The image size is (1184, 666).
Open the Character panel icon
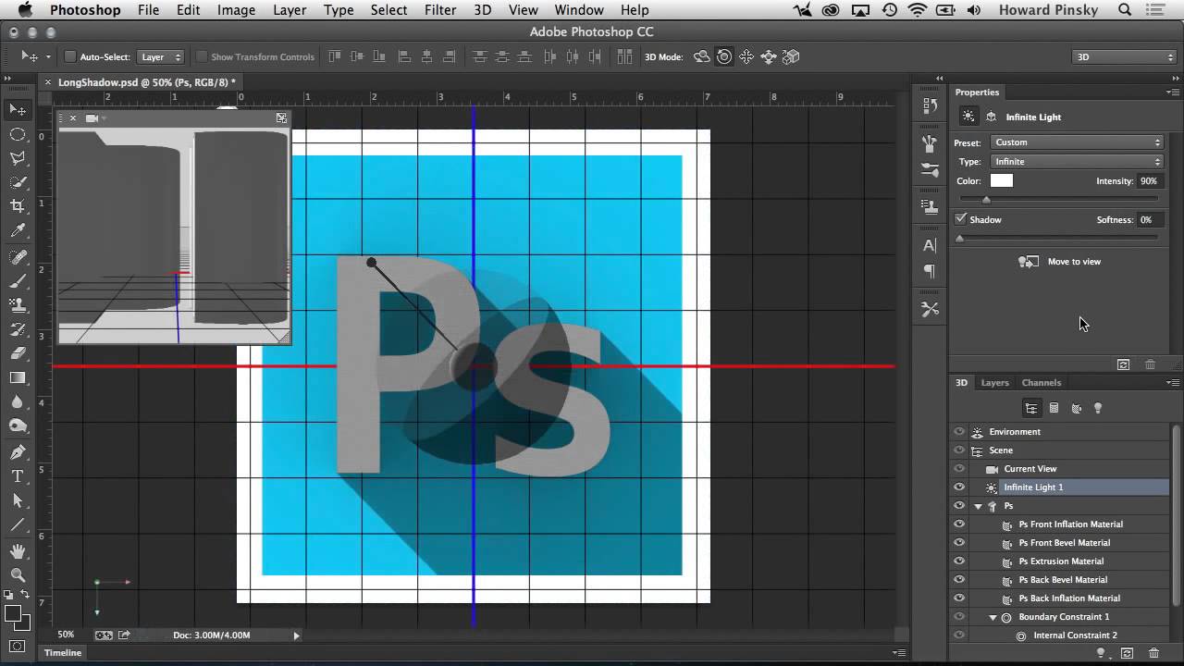coord(930,245)
